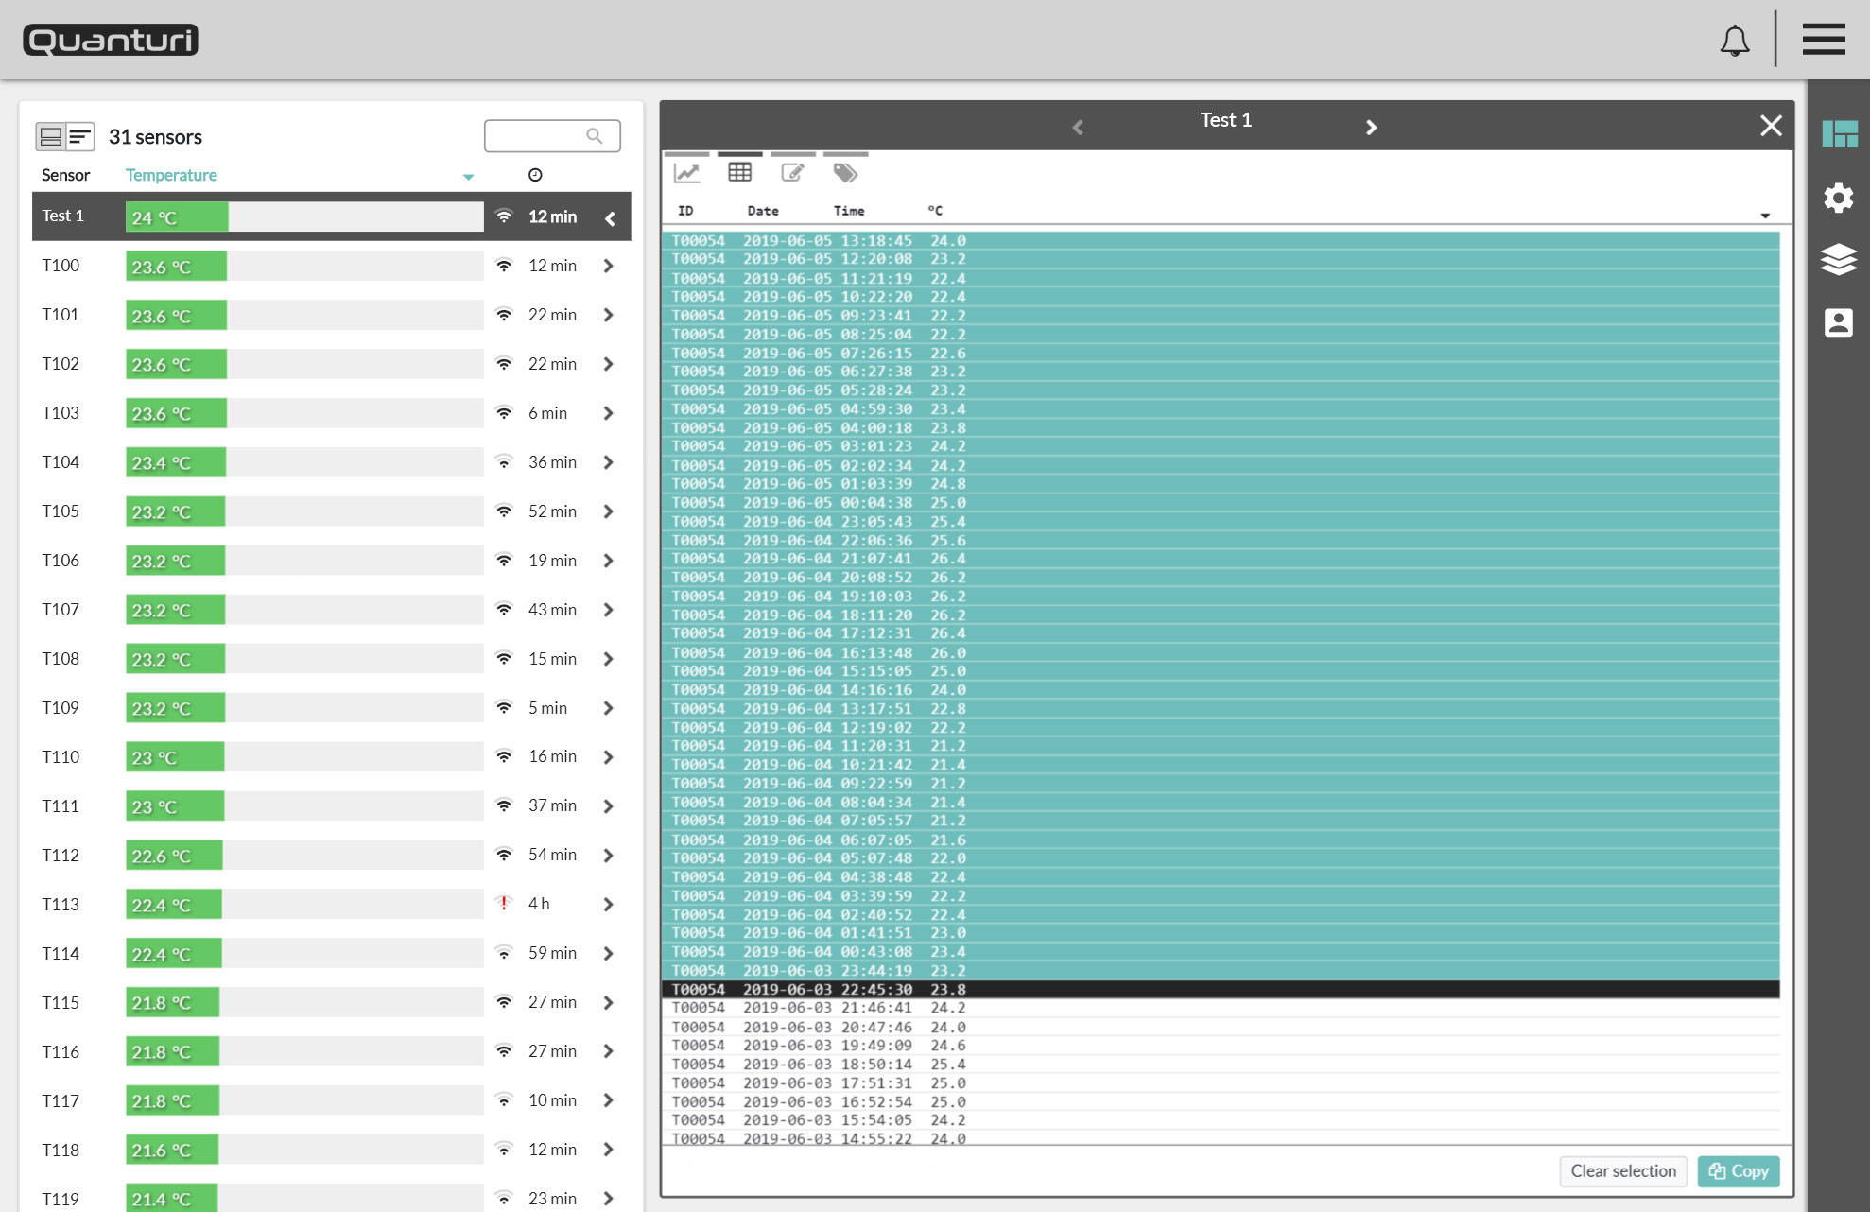Sort by last-seen clock icon
This screenshot has width=1870, height=1212.
(x=535, y=175)
